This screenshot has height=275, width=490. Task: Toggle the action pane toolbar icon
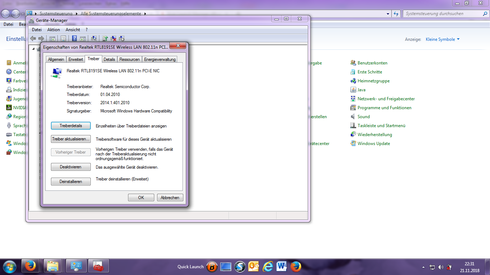point(83,38)
